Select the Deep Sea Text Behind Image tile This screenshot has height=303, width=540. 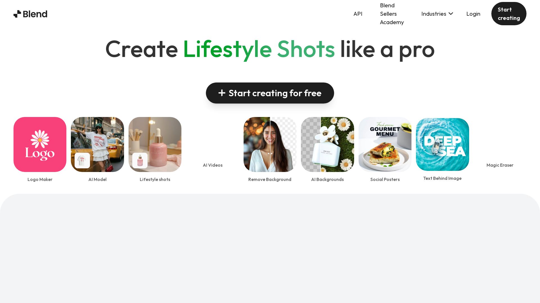coord(442,144)
